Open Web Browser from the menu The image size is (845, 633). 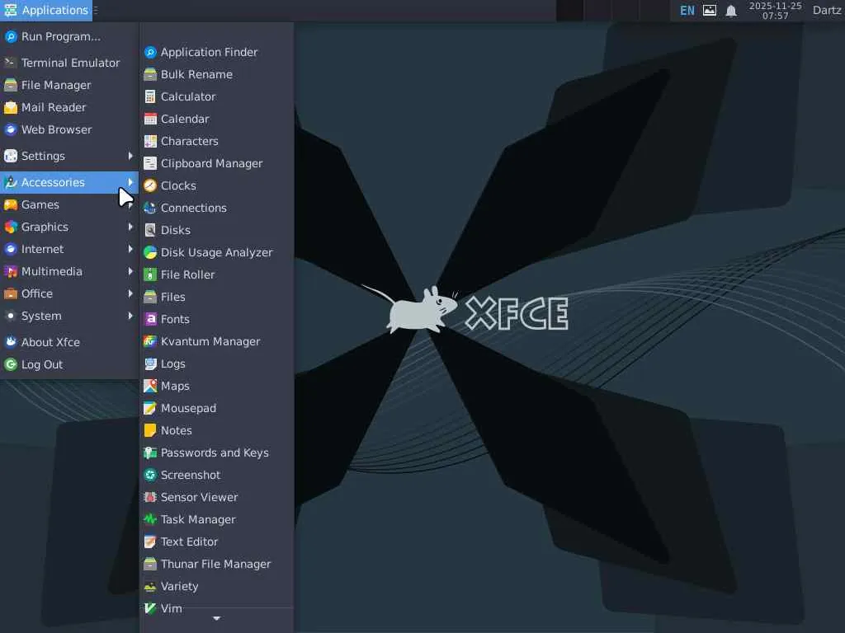pyautogui.click(x=69, y=129)
